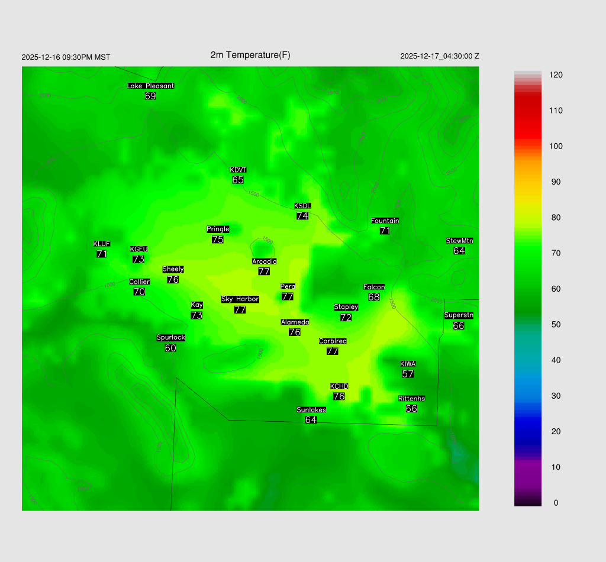Click the KDVT station label
Image resolution: width=606 pixels, height=562 pixels.
[x=238, y=170]
